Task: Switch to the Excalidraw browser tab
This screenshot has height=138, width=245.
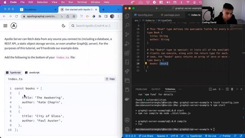Action: pyautogui.click(x=38, y=10)
